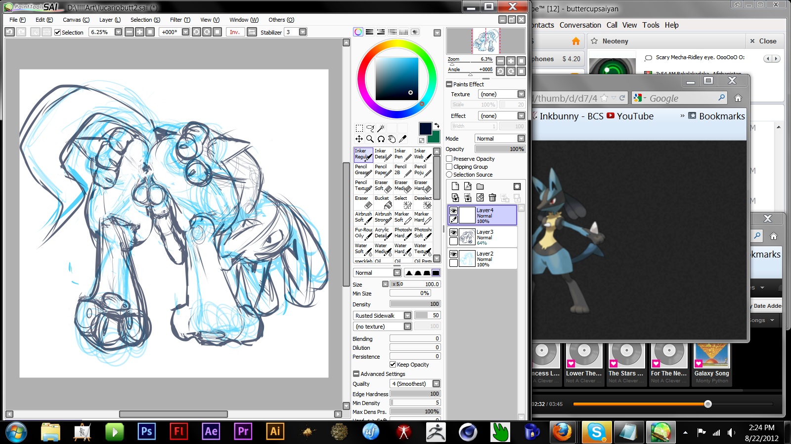Open the canvas zoom percentage dropdown

coord(118,32)
